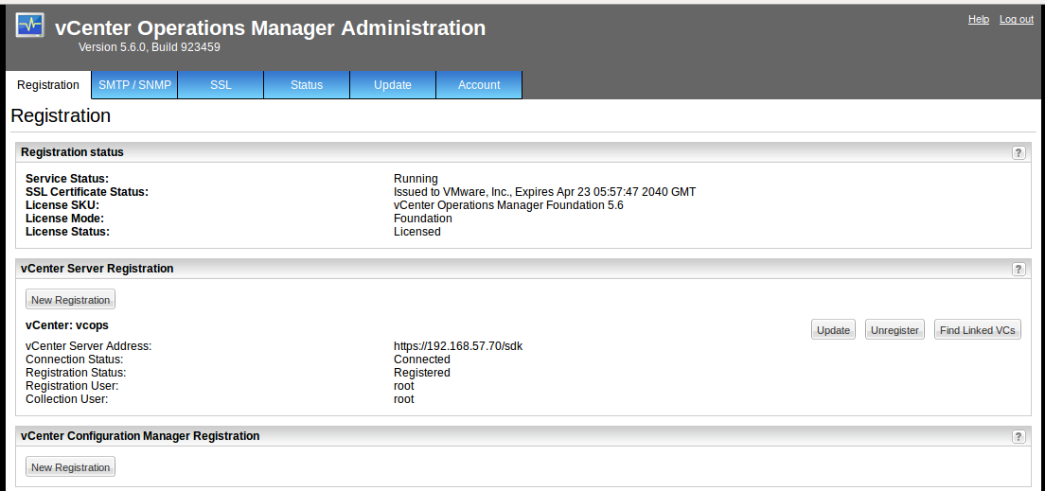This screenshot has height=491, width=1045.
Task: Click the 'SSL Certificate Status:' label
Action: tap(87, 192)
